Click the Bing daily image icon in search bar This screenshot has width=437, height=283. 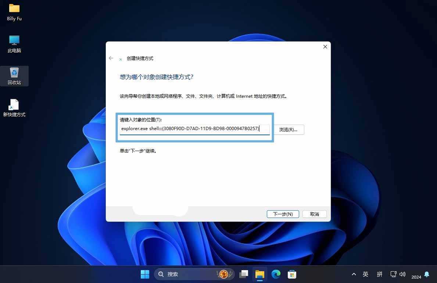tap(224, 274)
